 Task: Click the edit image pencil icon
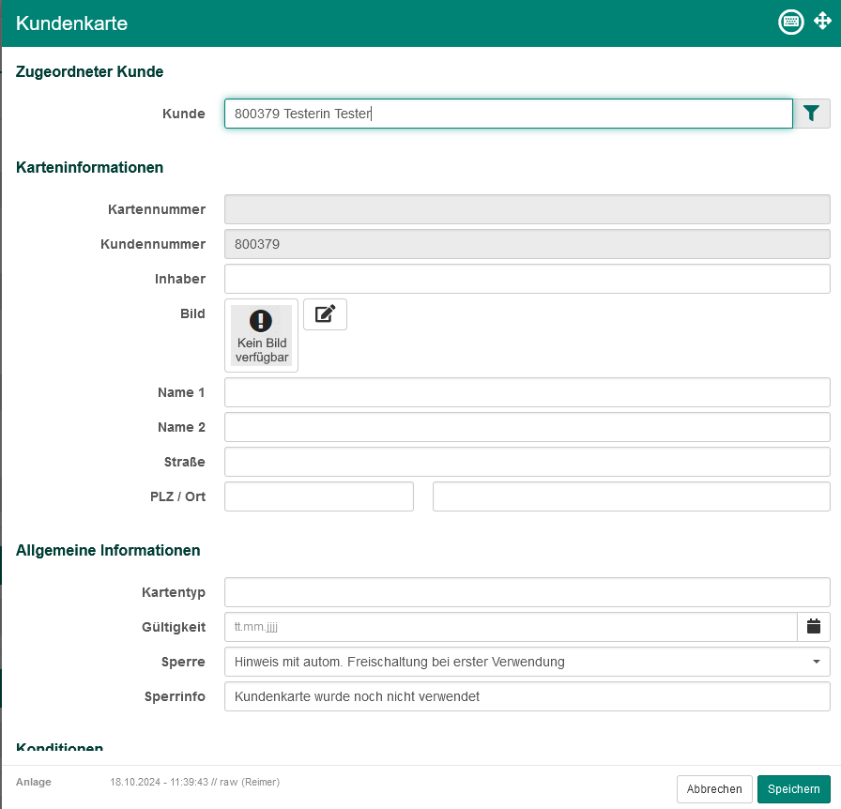pyautogui.click(x=325, y=314)
